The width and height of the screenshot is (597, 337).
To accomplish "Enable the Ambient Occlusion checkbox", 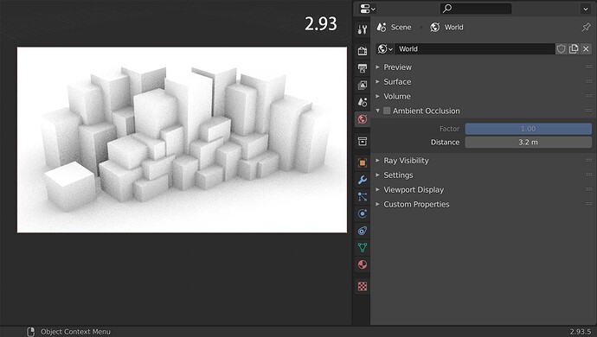I will 387,111.
